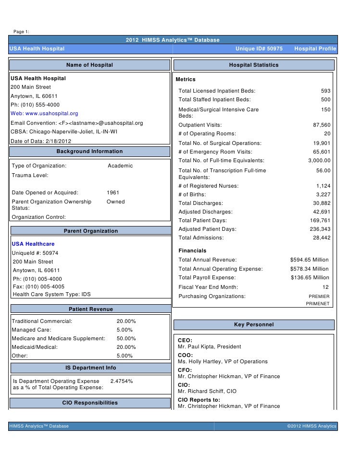Viewport: 350px width, 452px height.
Task: Select COO name 'Ms. Holly Hartley, VP of Operations'
Action: [223, 361]
